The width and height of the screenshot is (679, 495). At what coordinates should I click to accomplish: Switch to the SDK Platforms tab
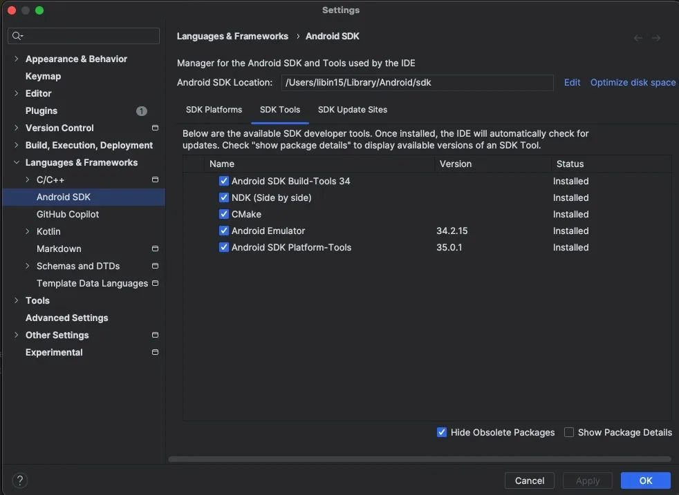click(214, 110)
